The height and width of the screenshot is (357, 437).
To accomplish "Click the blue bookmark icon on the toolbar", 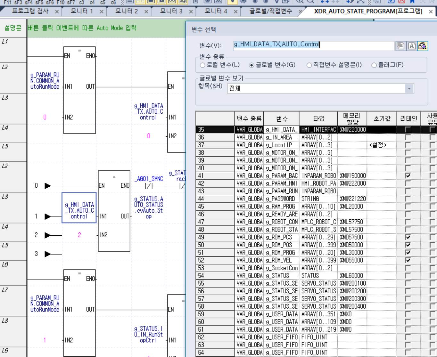I will (x=412, y=2).
